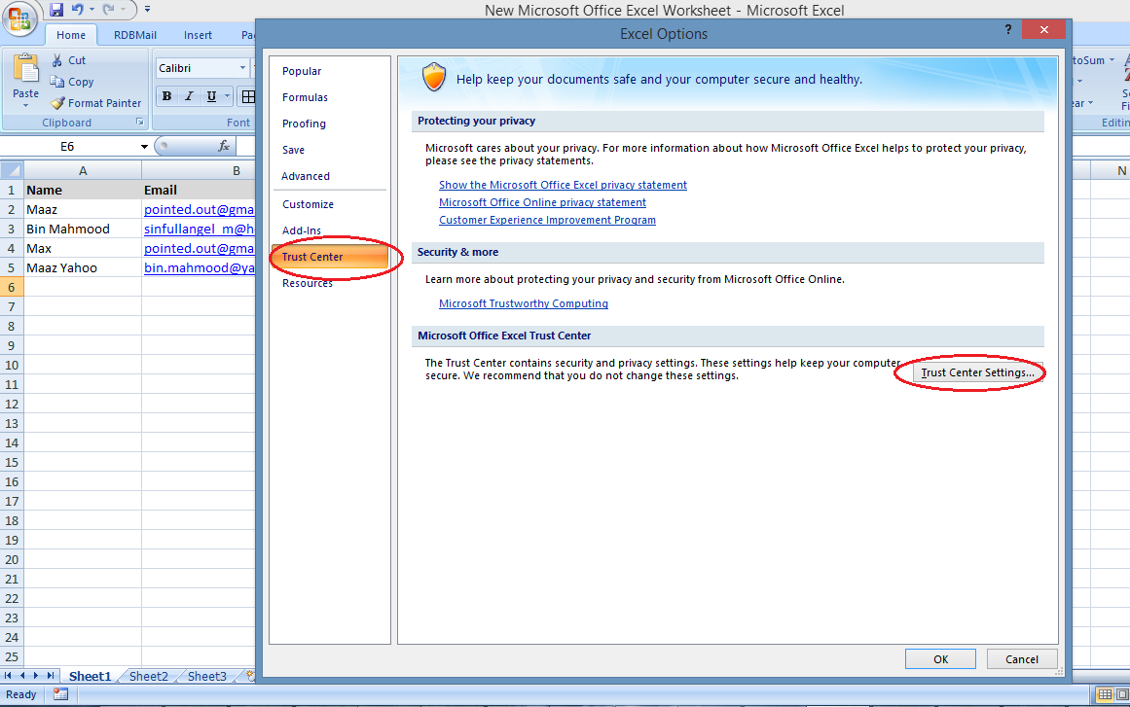This screenshot has height=707, width=1130.
Task: Click OK in Excel Options dialog
Action: click(940, 659)
